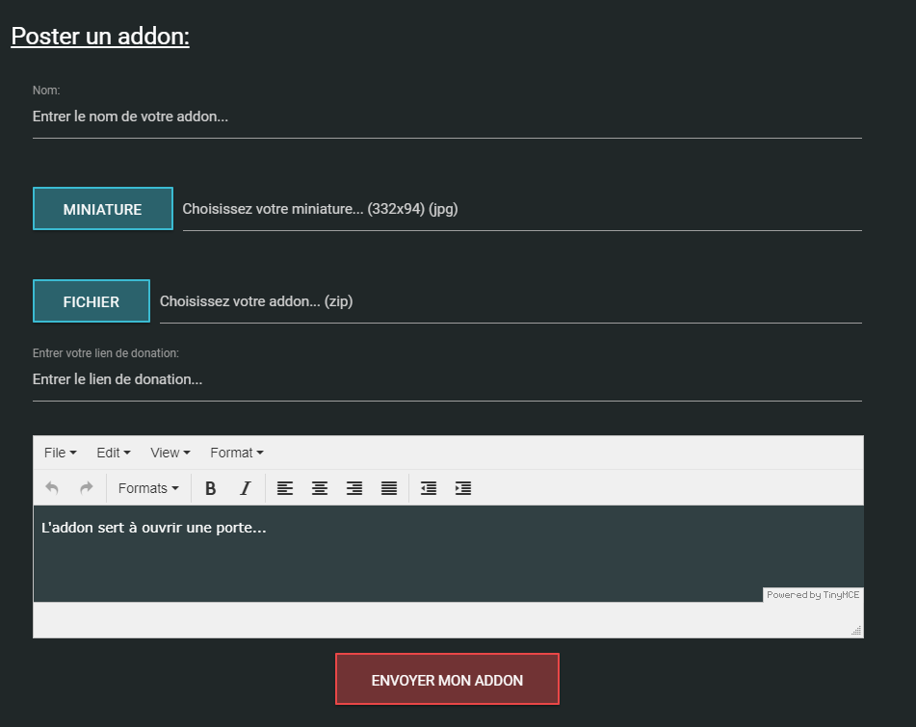Screen dimensions: 916x727
Task: Justify the text
Action: point(389,487)
